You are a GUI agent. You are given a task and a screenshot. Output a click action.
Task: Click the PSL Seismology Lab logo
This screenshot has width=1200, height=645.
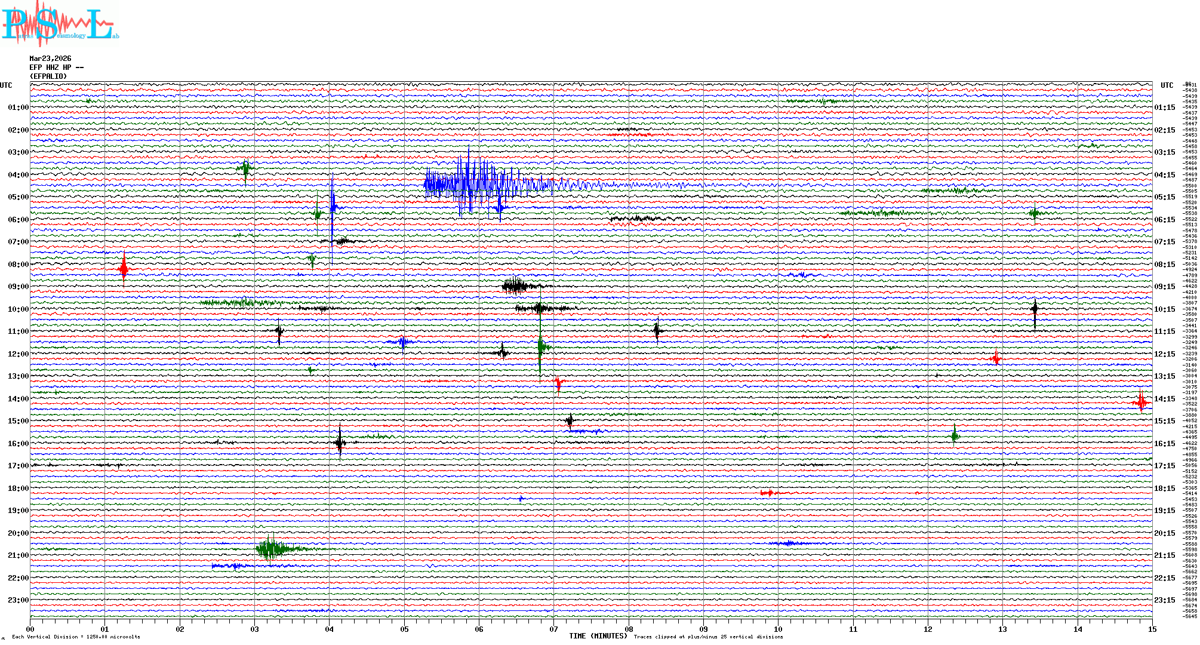click(x=60, y=24)
